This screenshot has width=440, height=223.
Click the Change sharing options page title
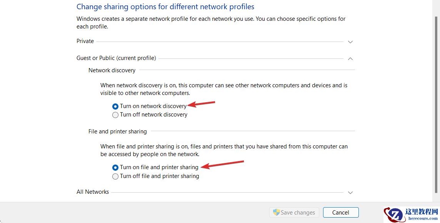[x=165, y=7]
